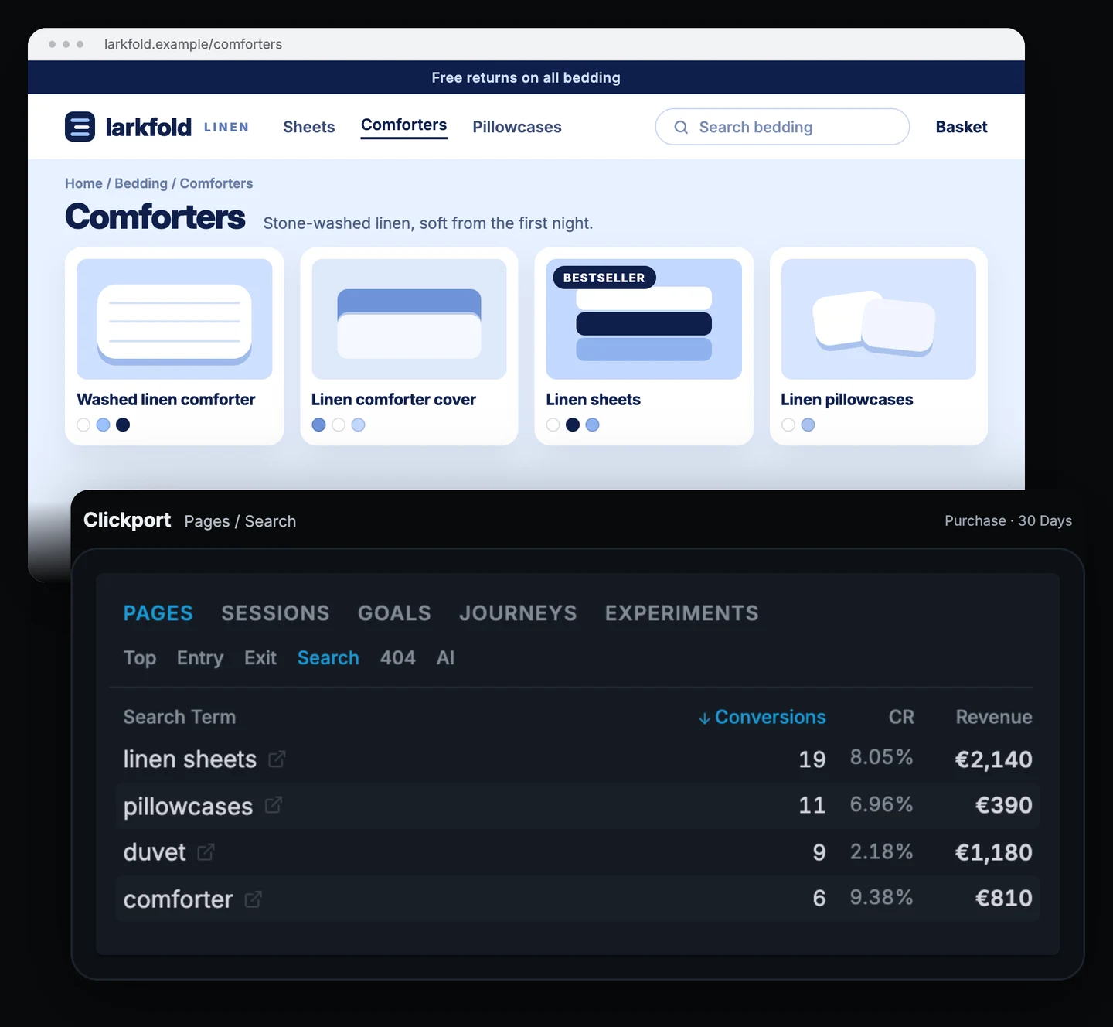Viewport: 1113px width, 1027px height.
Task: Open the AI sub-tab
Action: [445, 658]
